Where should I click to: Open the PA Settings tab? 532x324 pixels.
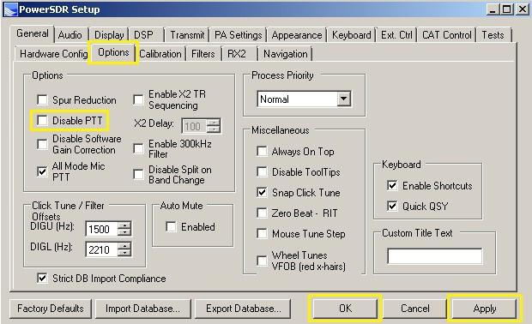(x=239, y=35)
